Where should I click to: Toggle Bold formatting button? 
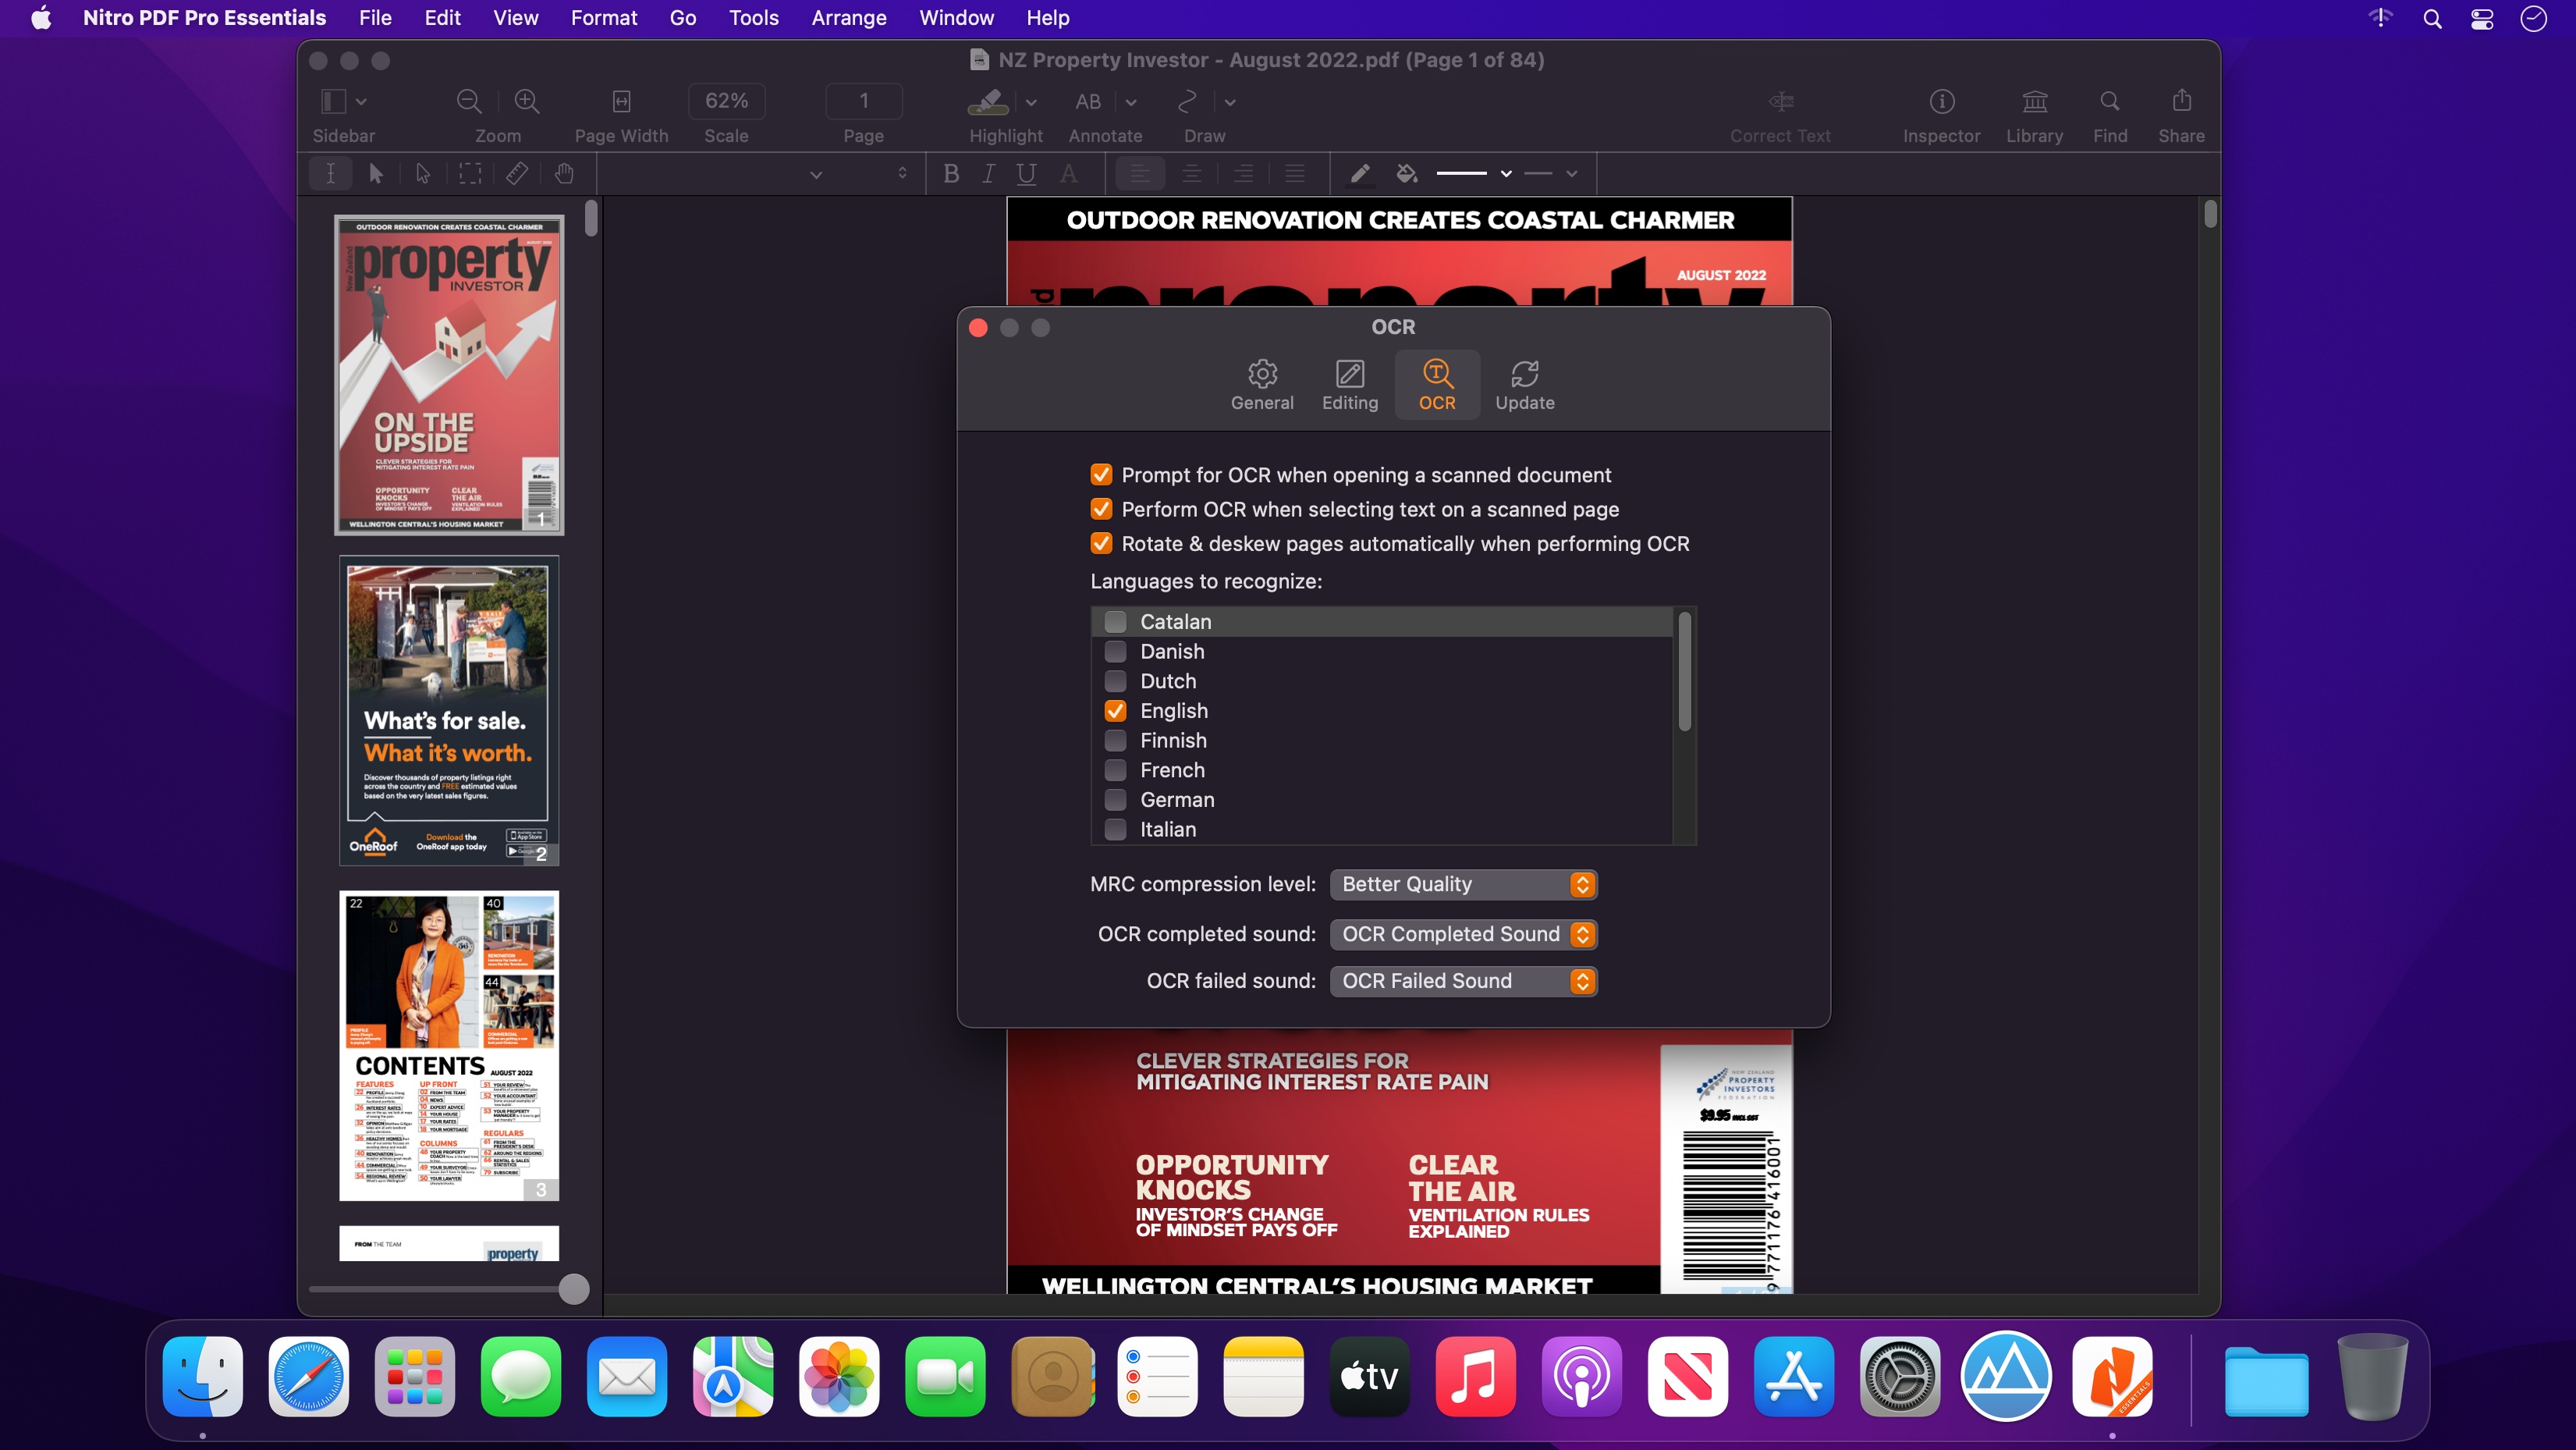[x=951, y=173]
